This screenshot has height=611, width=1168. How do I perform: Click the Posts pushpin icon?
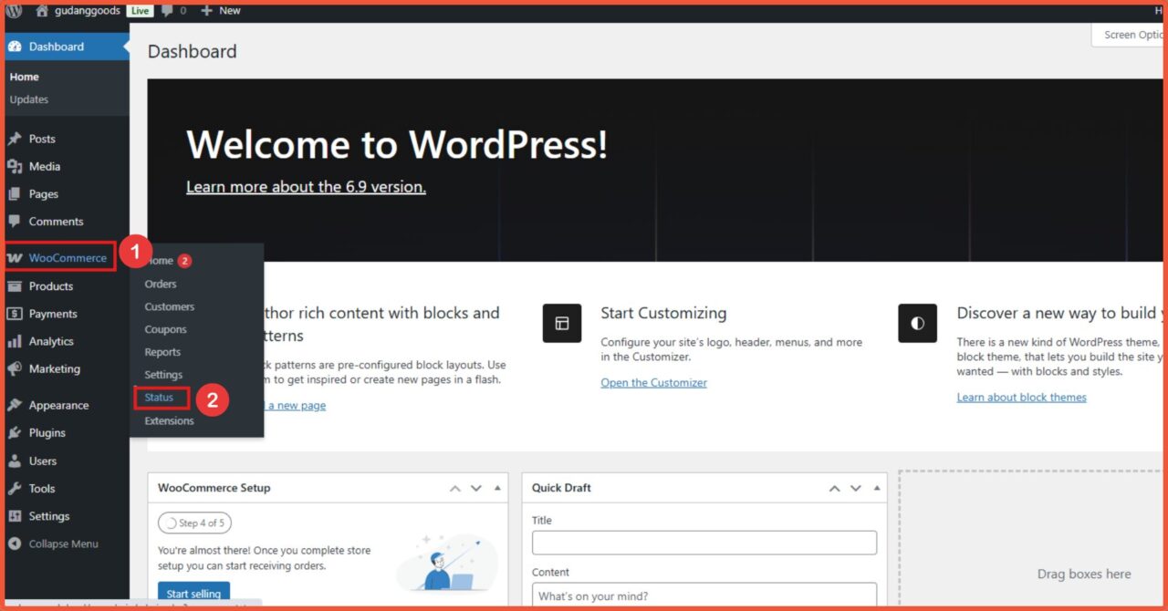point(15,139)
